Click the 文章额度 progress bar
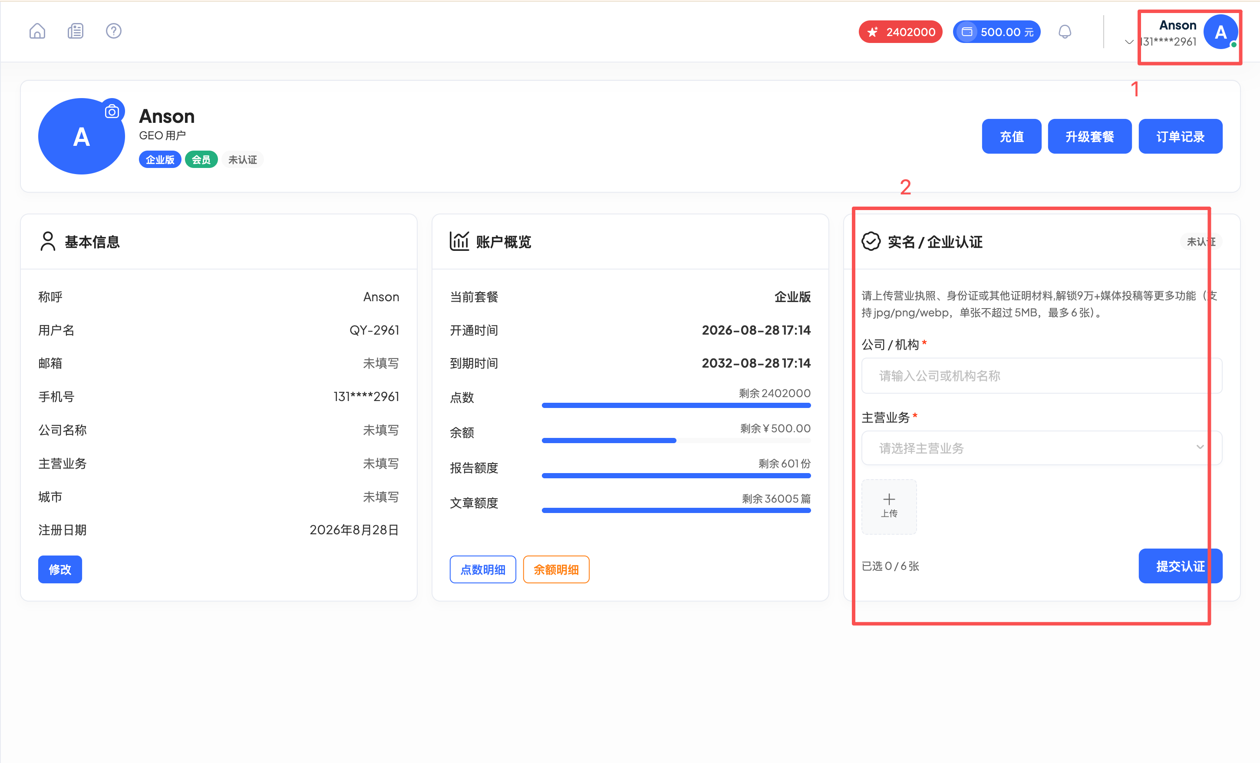The height and width of the screenshot is (763, 1260). pyautogui.click(x=676, y=510)
